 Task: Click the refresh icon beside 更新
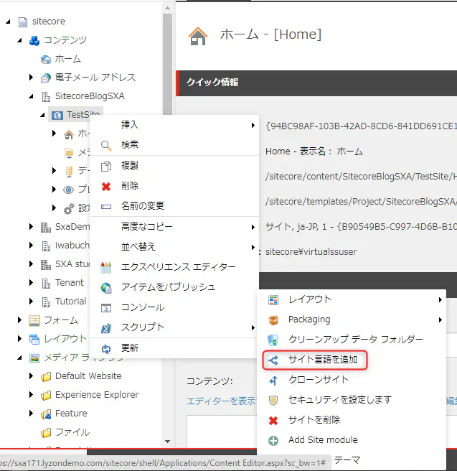tap(106, 349)
